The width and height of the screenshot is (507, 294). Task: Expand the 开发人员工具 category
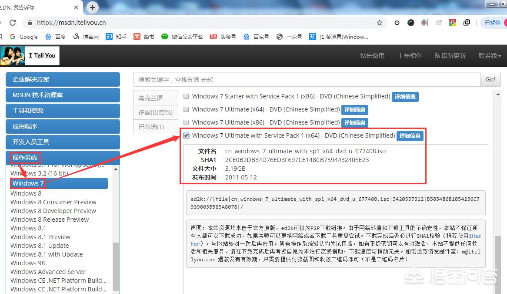click(63, 142)
